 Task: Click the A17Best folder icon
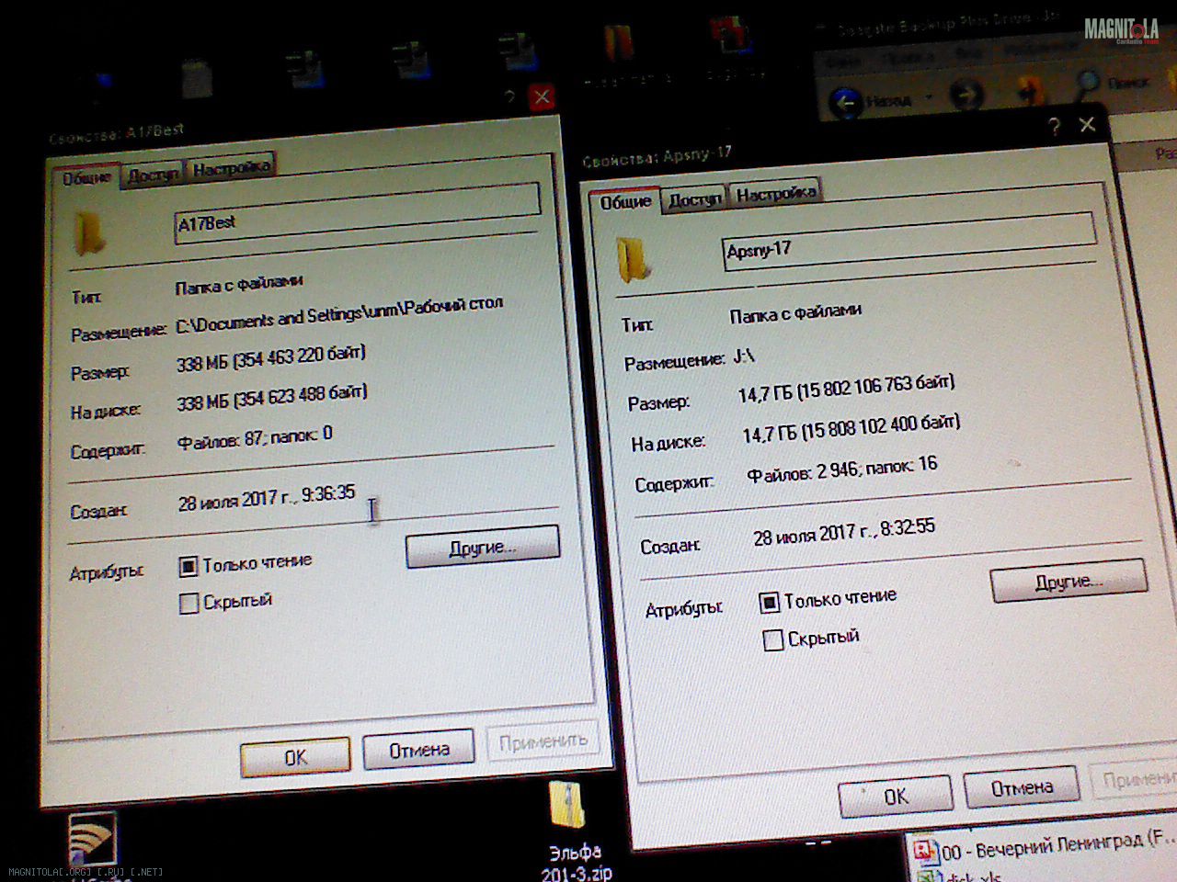pyautogui.click(x=90, y=232)
